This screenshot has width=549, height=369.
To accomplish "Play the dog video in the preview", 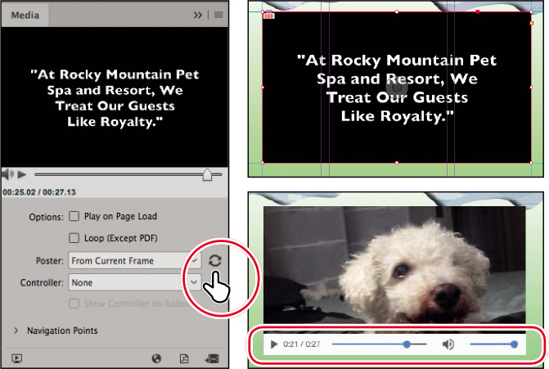I will pyautogui.click(x=274, y=344).
